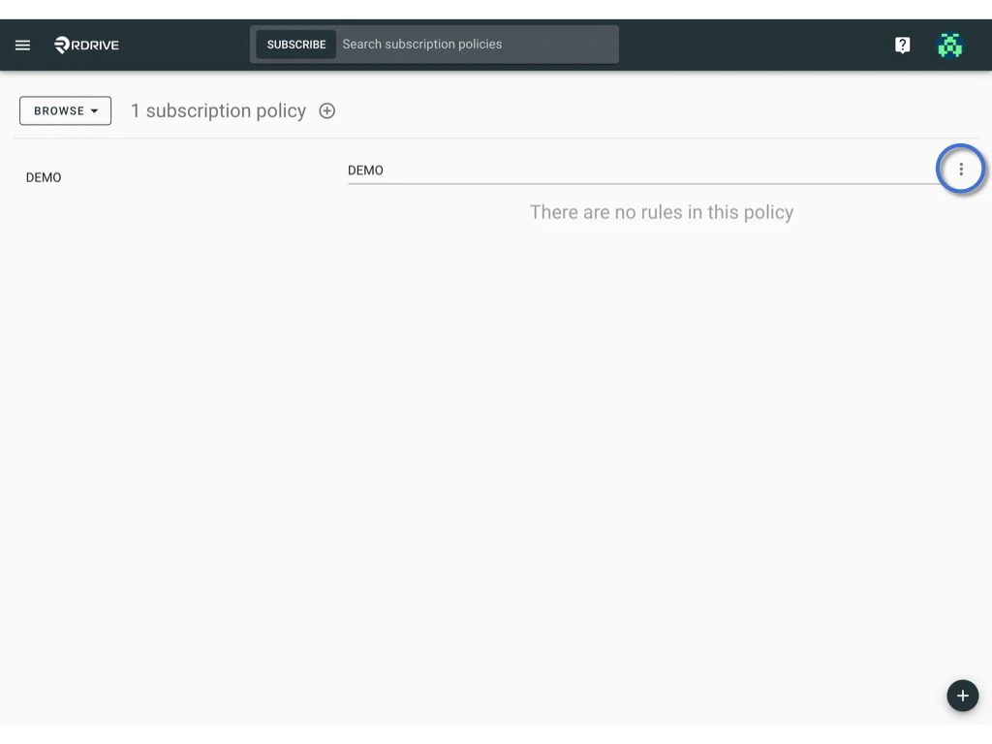Click the SUBSCRIBE search scope chip
The width and height of the screenshot is (992, 744).
295,44
